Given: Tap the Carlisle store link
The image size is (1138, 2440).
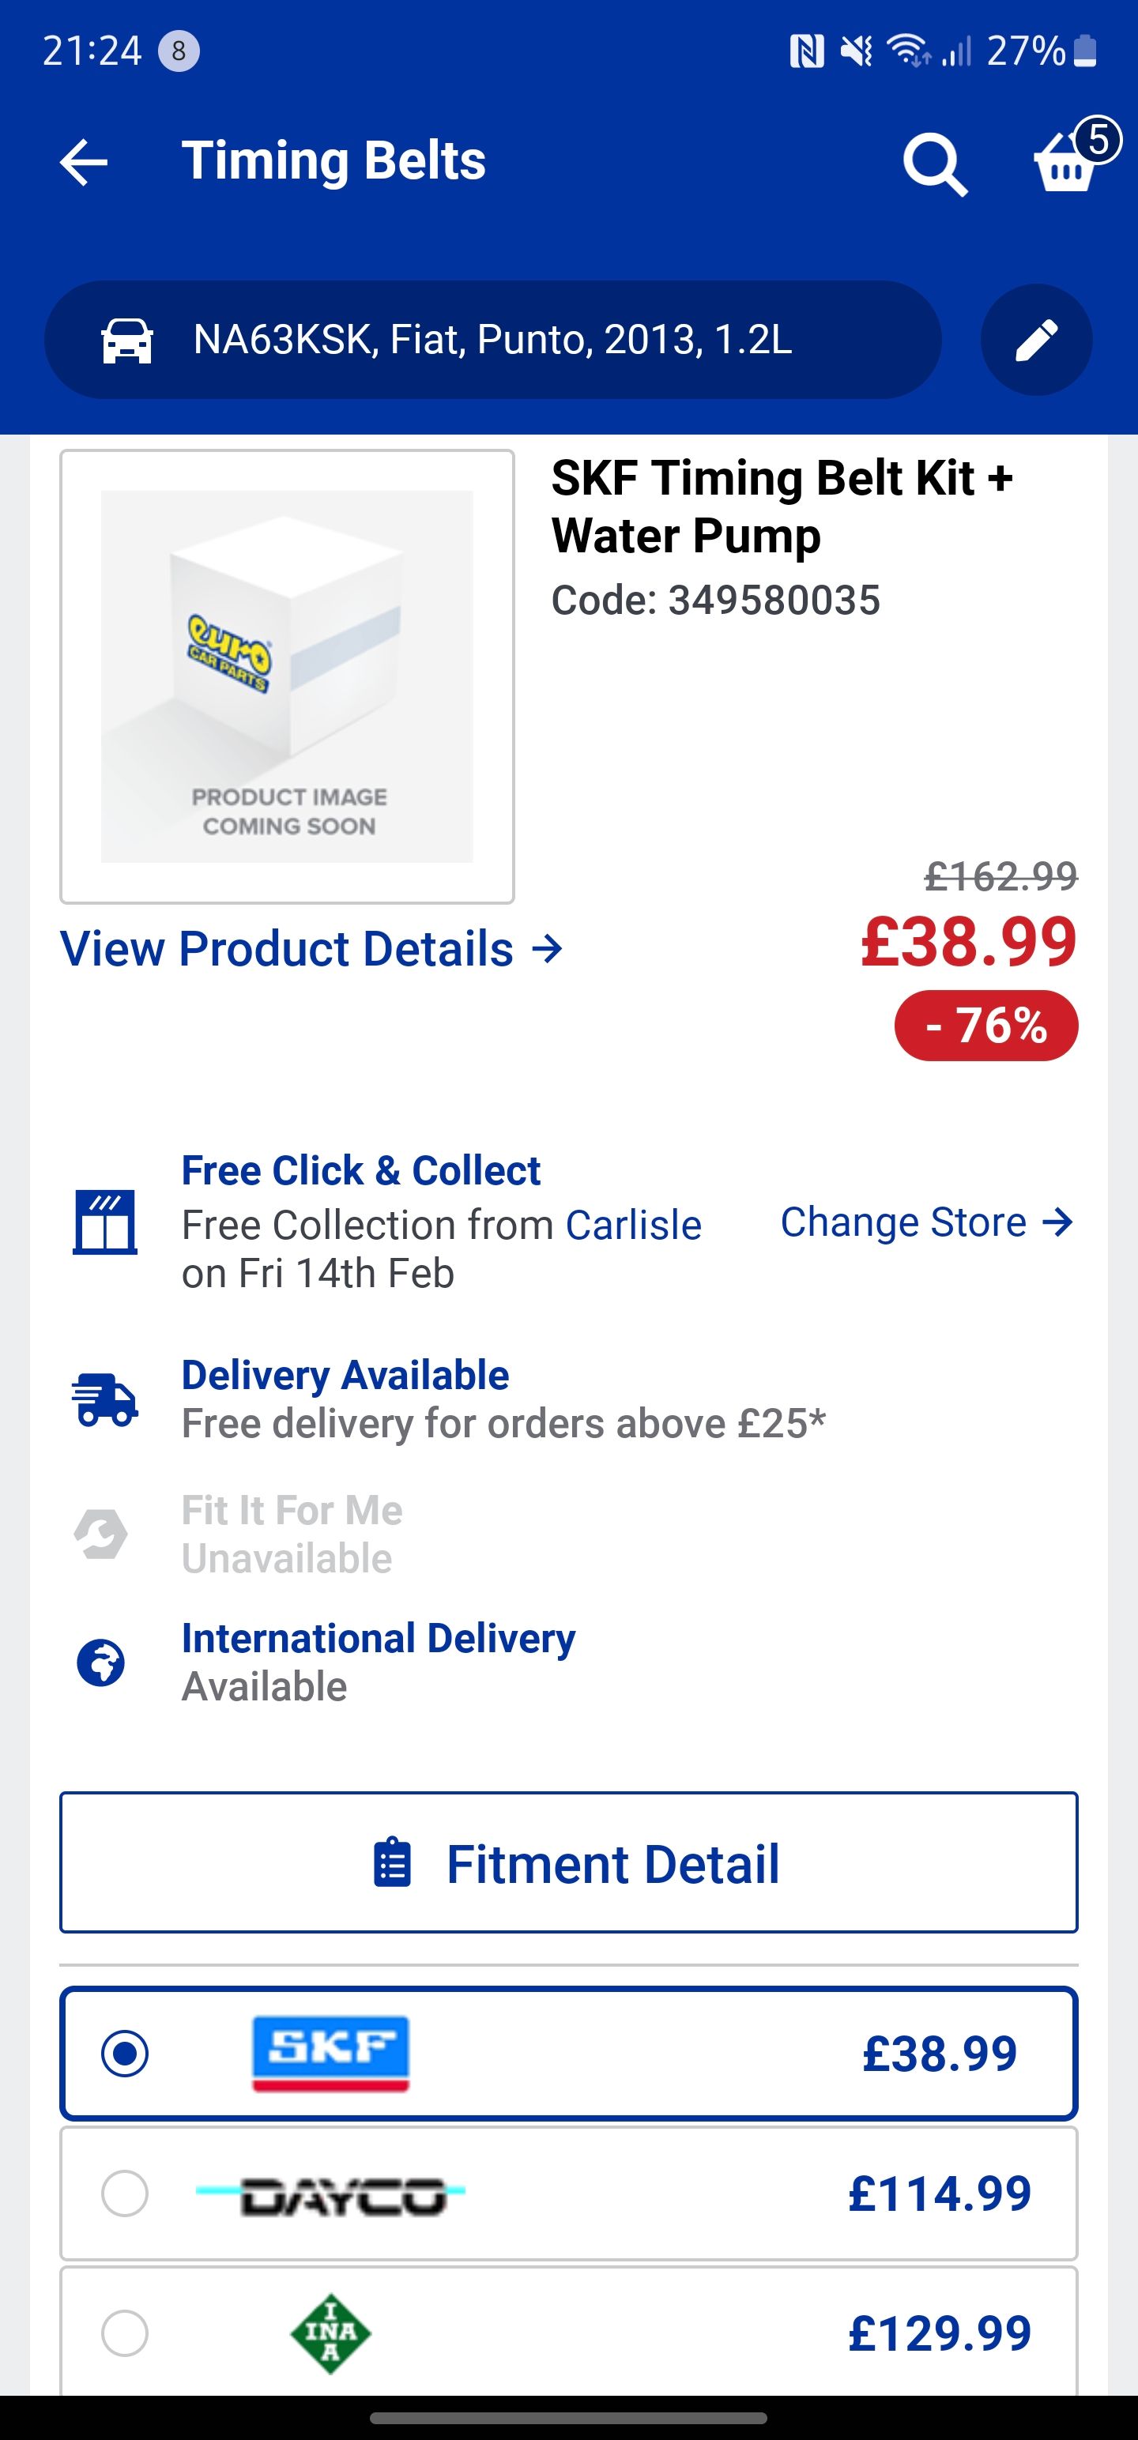Looking at the screenshot, I should point(633,1225).
